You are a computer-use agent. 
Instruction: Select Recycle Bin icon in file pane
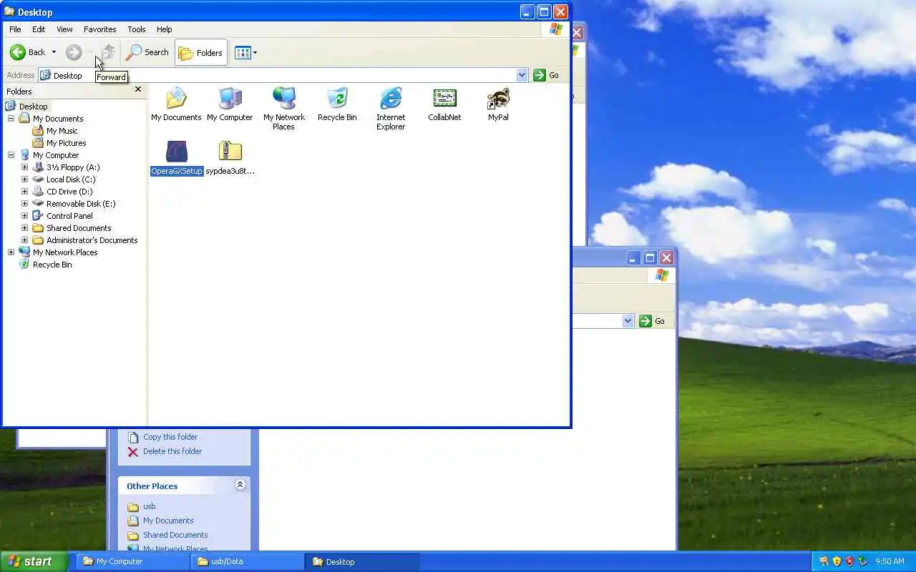pos(337,104)
